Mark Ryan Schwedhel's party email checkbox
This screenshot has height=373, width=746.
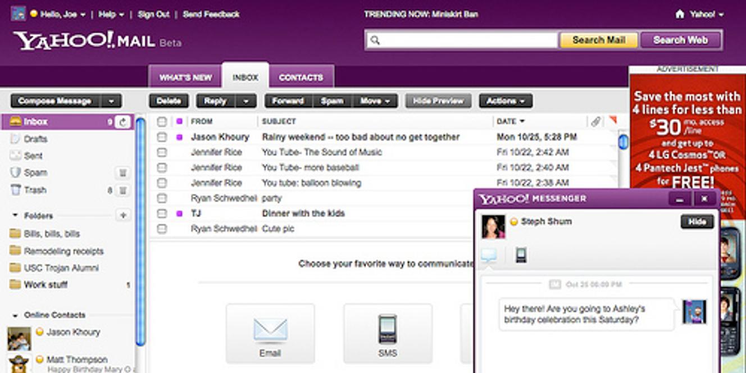162,198
